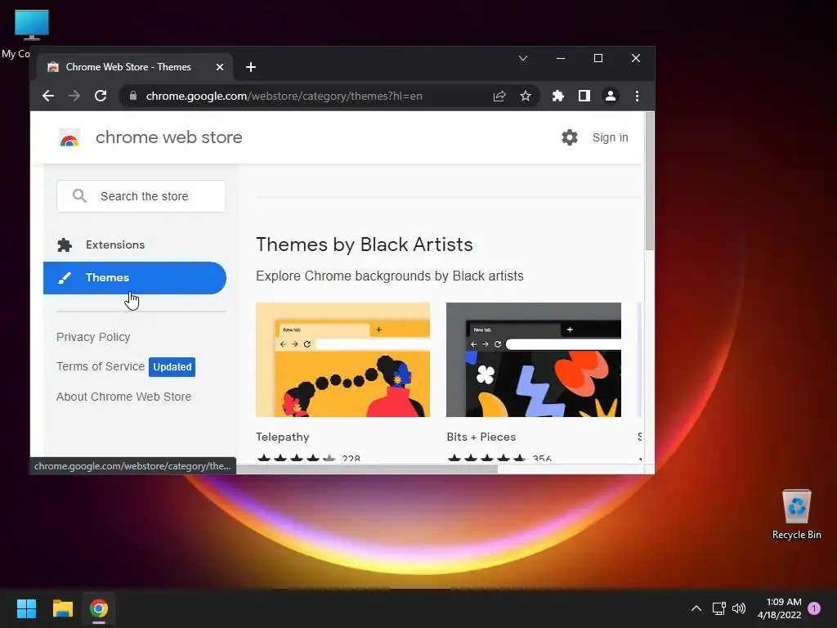This screenshot has width=837, height=628.
Task: Open the notification badge in the taskbar
Action: (x=814, y=608)
